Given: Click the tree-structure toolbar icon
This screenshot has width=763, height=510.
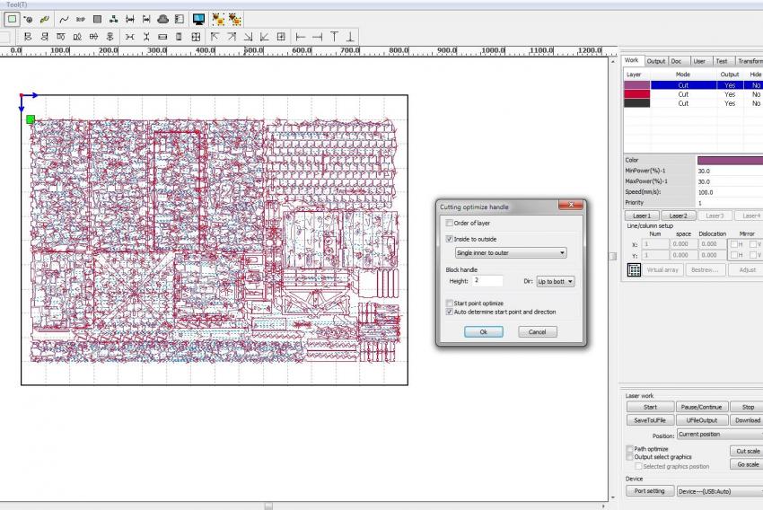Looking at the screenshot, I should tap(114, 19).
